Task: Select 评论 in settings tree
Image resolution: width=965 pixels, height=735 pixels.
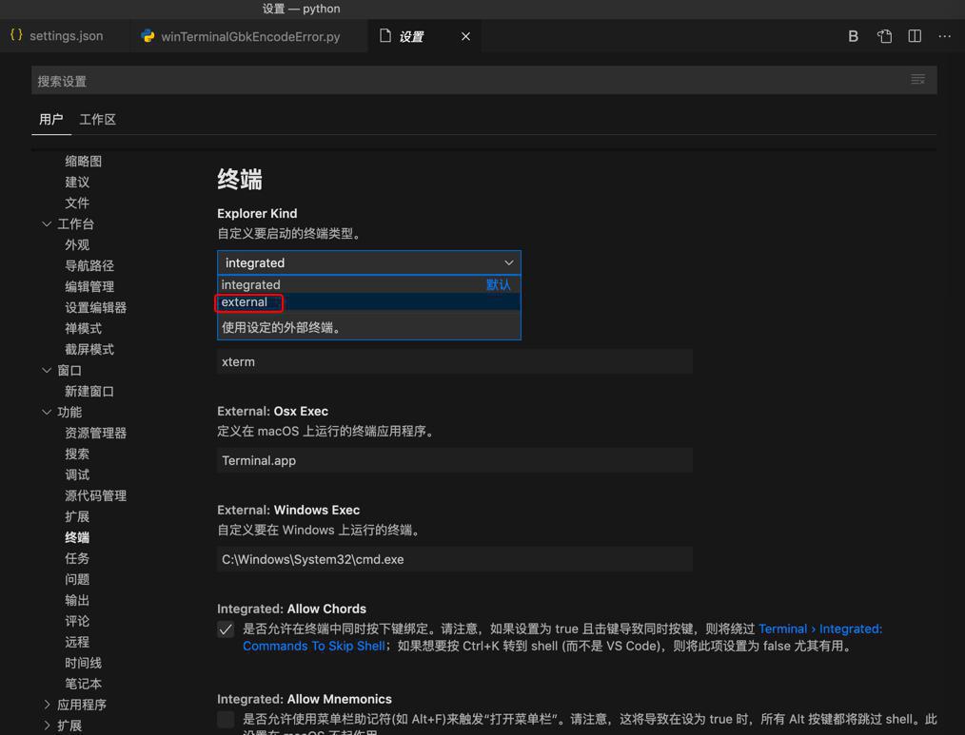Action: [x=77, y=621]
